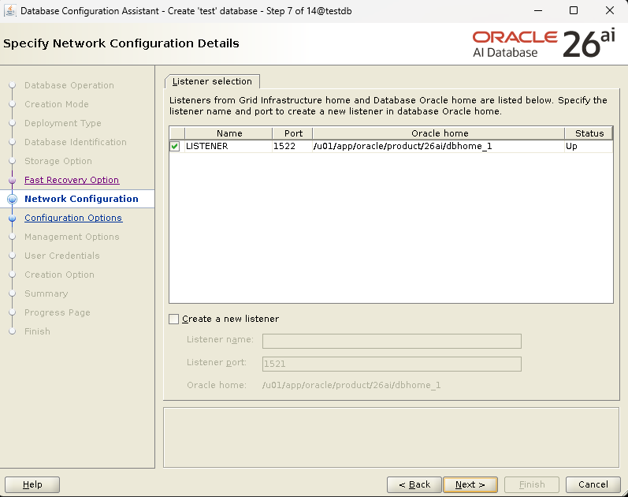Click the Finish step in the sidebar

click(x=37, y=331)
